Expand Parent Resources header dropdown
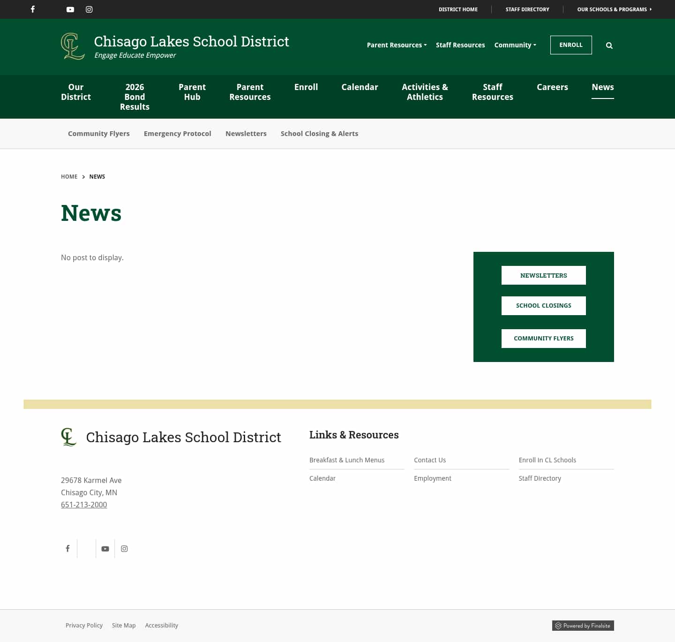 pos(397,45)
